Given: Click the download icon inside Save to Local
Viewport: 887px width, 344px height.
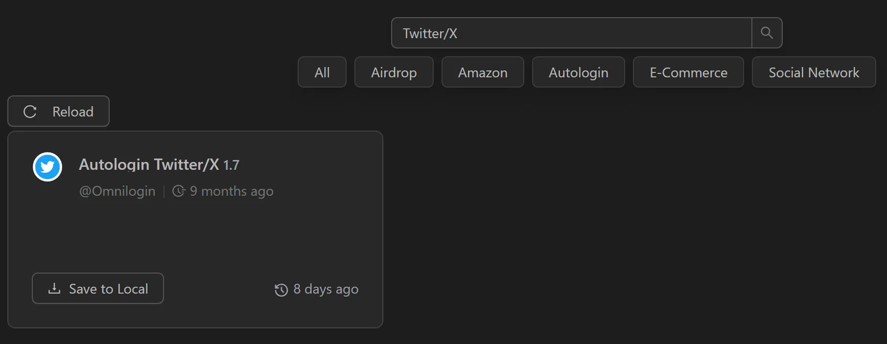Looking at the screenshot, I should pyautogui.click(x=54, y=288).
